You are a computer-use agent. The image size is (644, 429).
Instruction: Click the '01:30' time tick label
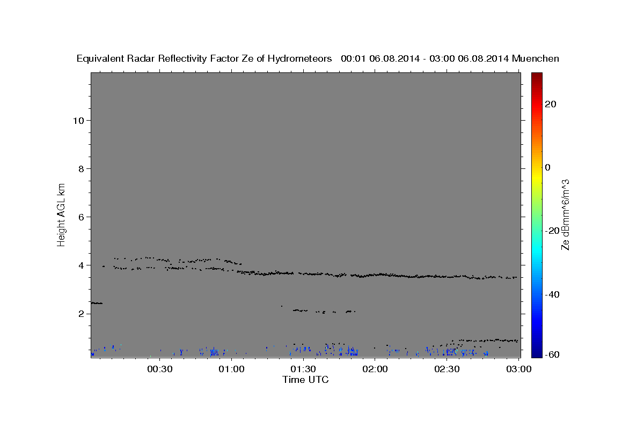(303, 369)
